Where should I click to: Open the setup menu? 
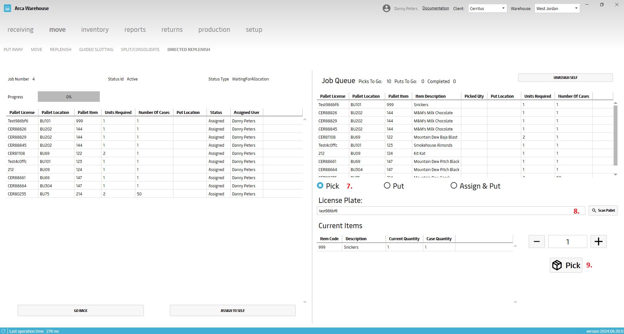pos(254,30)
